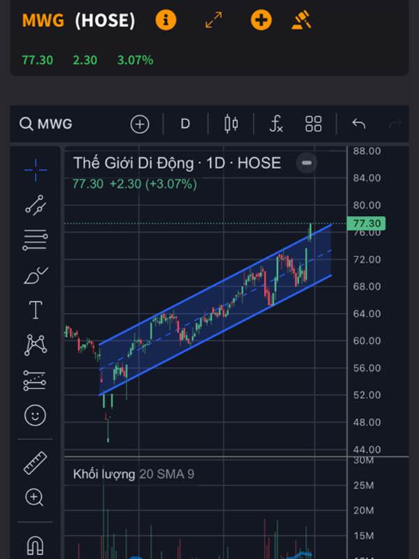The height and width of the screenshot is (559, 419).
Task: Select the trend line drawing tool
Action: pos(36,205)
